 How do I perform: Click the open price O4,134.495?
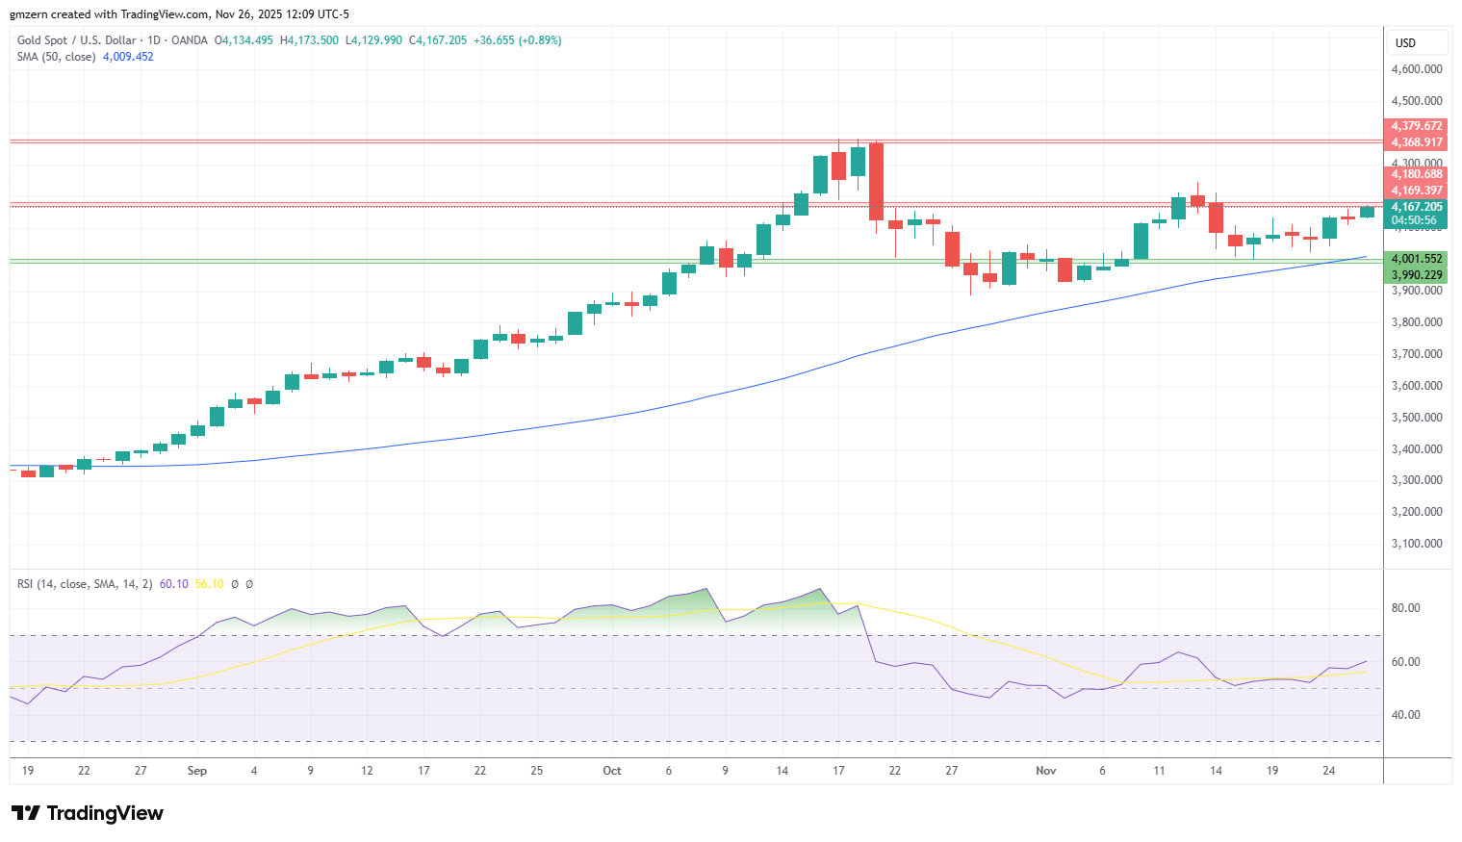(x=244, y=40)
